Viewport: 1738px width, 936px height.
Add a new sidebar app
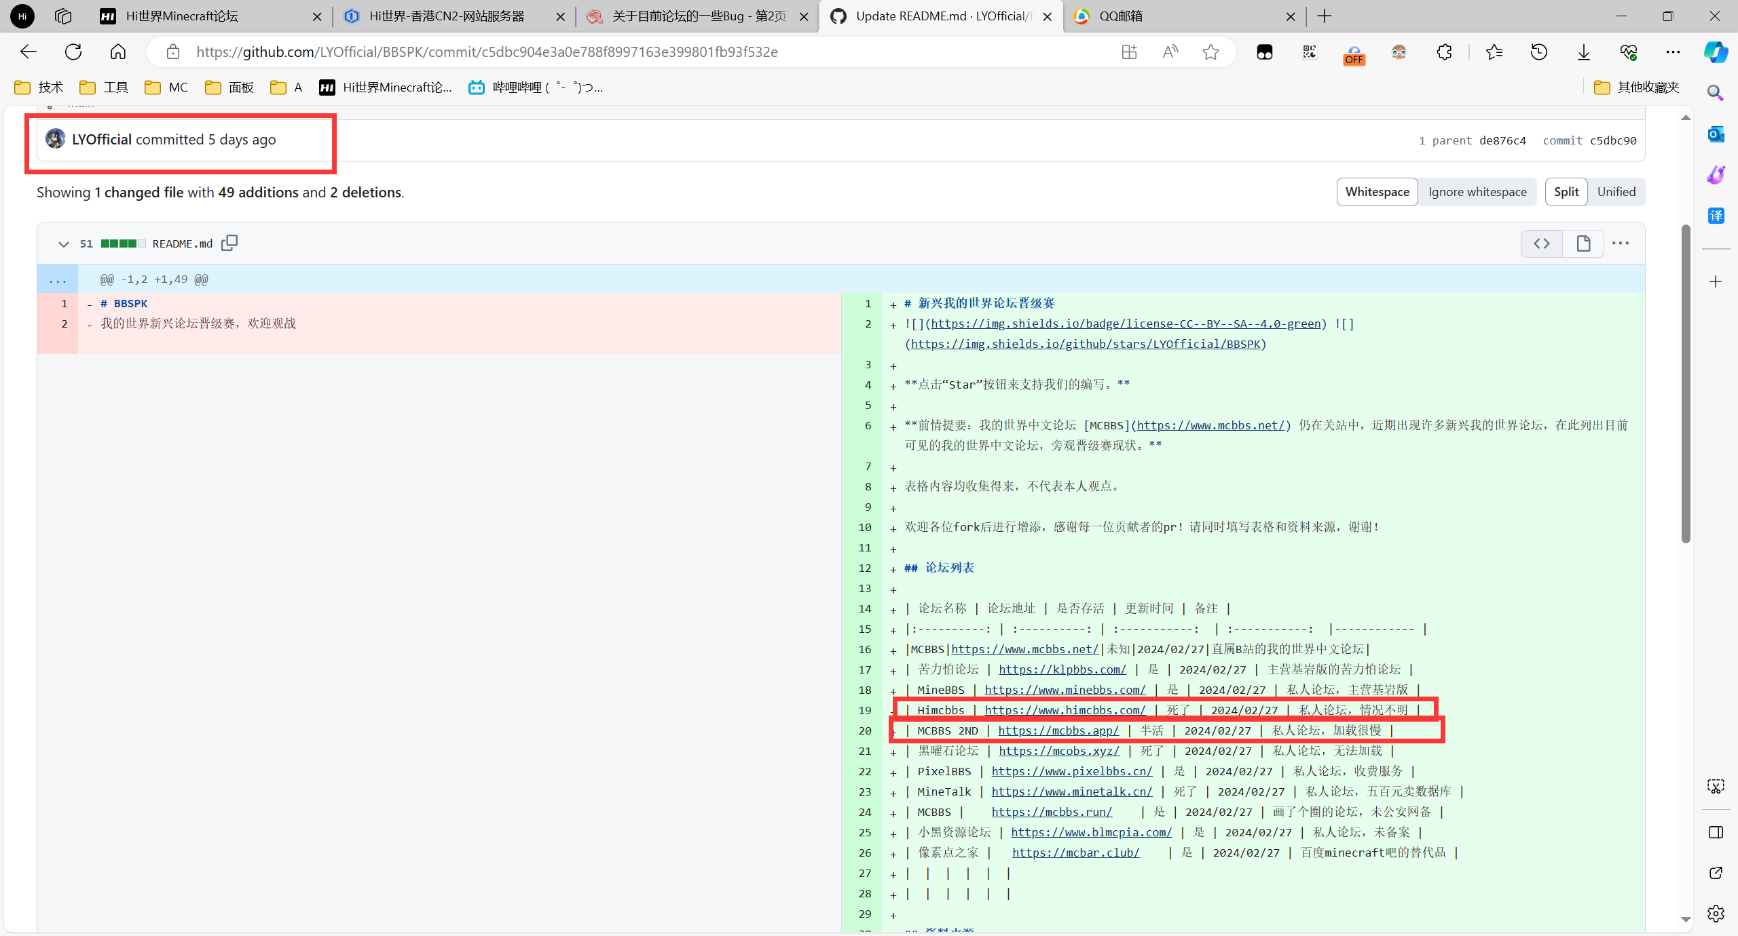tap(1716, 281)
